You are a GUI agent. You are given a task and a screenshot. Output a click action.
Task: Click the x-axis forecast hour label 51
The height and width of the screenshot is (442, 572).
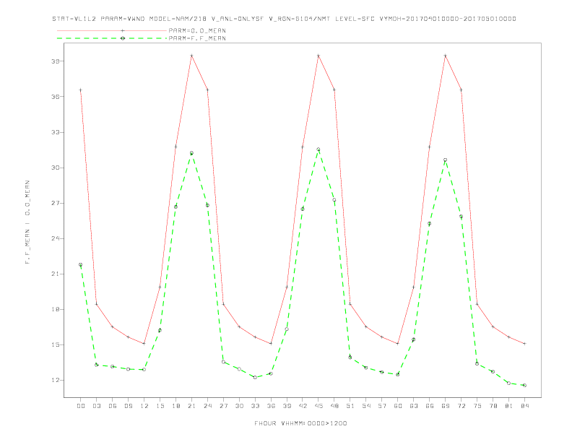click(x=350, y=406)
